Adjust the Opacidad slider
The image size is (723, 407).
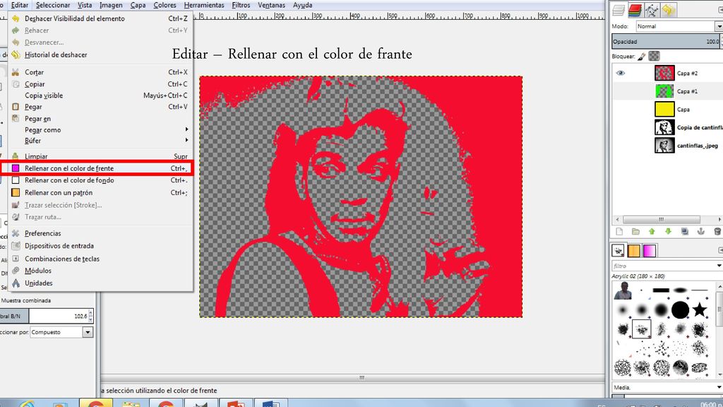667,42
